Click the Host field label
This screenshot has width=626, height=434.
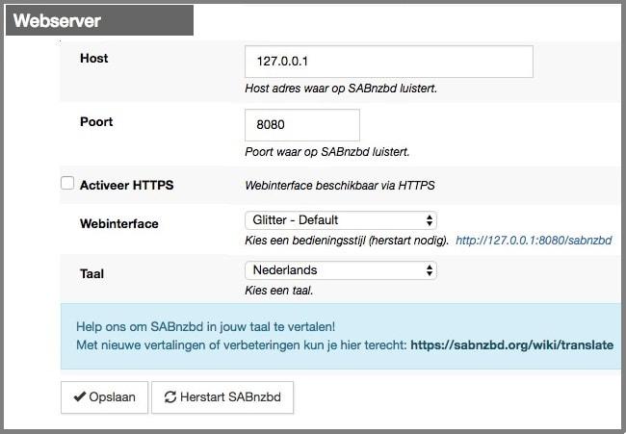[x=93, y=59]
